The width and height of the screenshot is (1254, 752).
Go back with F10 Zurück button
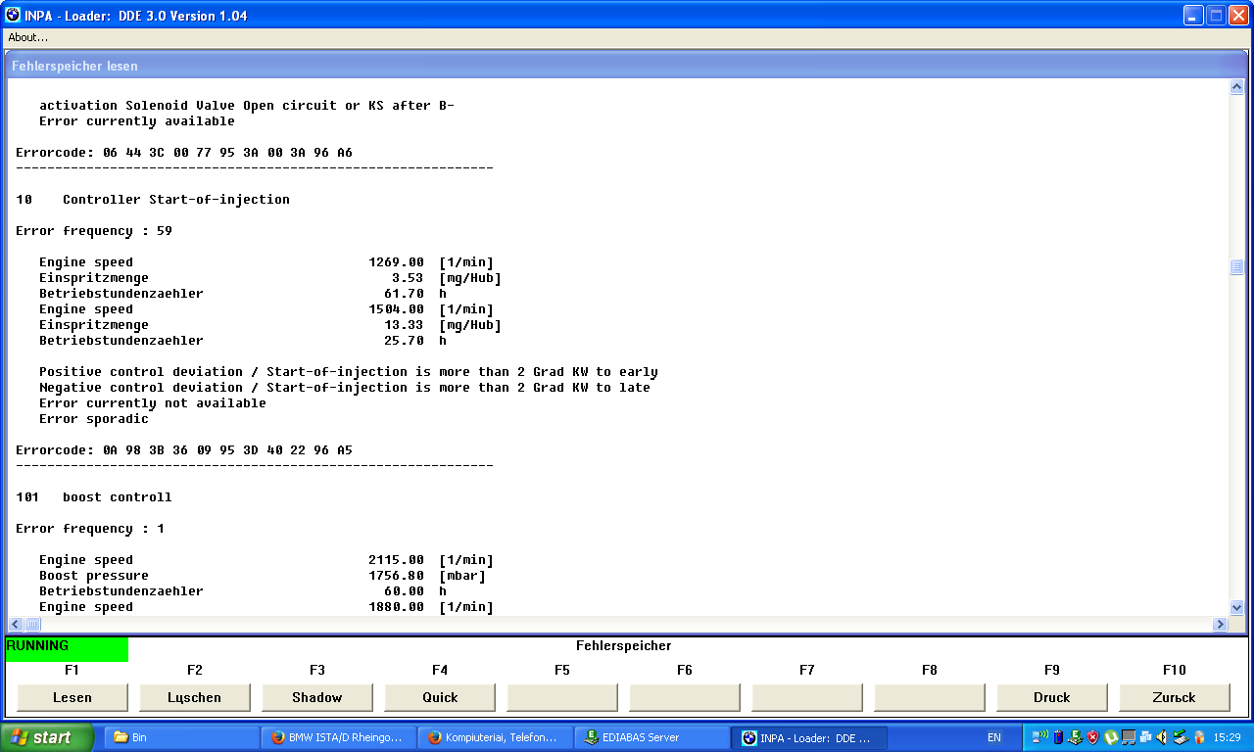tap(1175, 697)
